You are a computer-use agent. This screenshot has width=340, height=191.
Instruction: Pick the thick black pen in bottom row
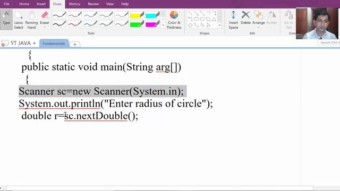[59, 23]
